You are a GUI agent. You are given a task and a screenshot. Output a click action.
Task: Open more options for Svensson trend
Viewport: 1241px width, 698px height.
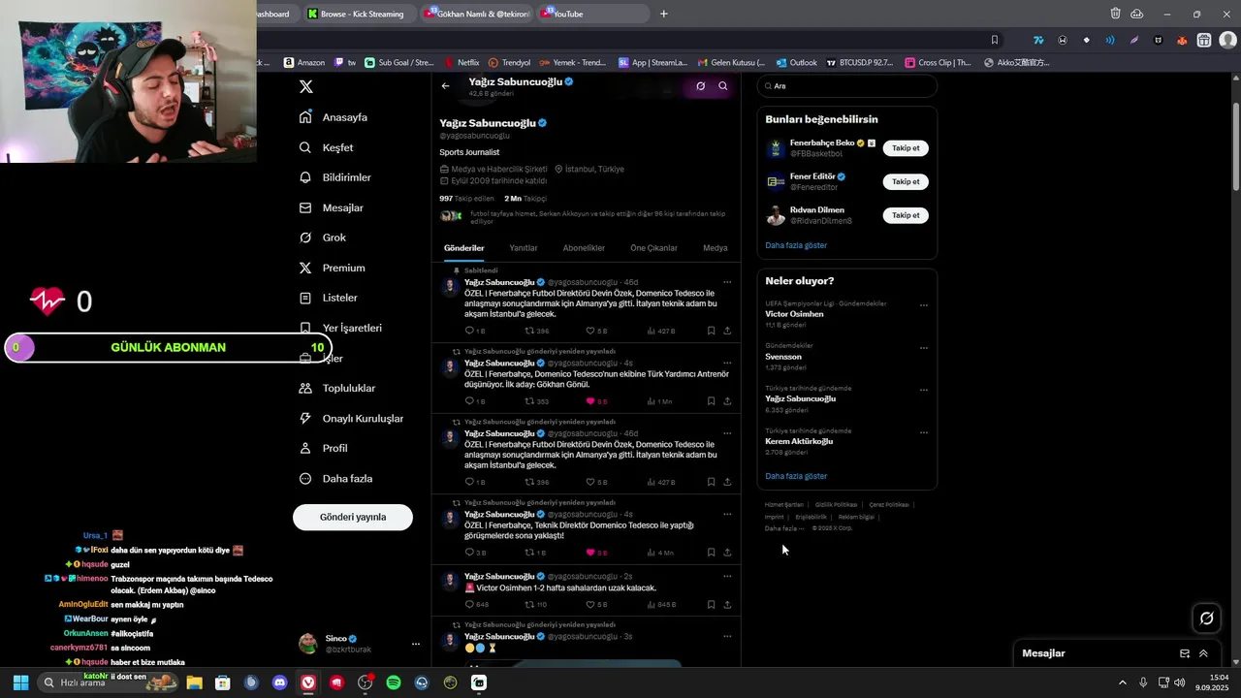click(x=923, y=348)
